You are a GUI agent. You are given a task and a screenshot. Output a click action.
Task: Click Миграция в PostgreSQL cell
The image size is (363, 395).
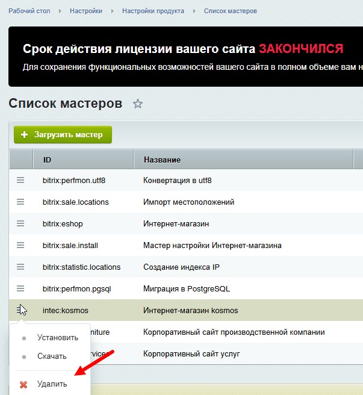pyautogui.click(x=187, y=288)
